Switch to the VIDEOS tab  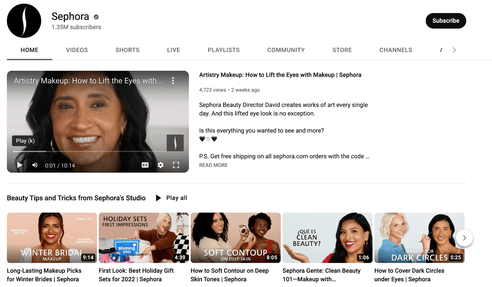[x=77, y=50]
